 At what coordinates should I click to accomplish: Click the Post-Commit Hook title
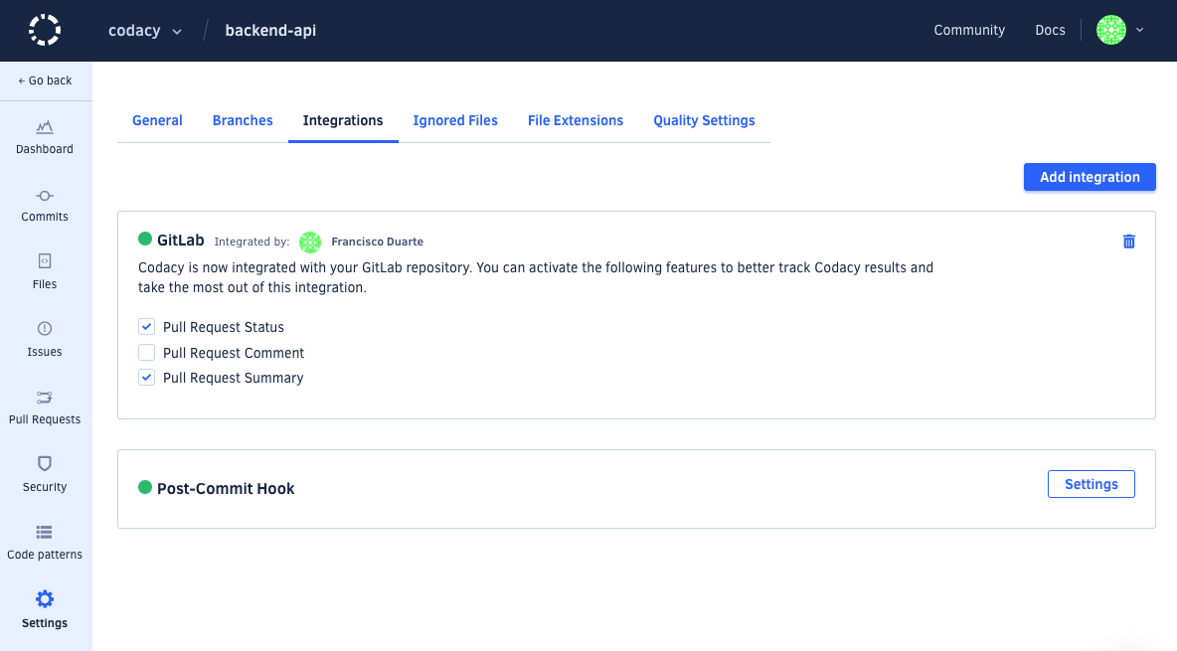(226, 489)
